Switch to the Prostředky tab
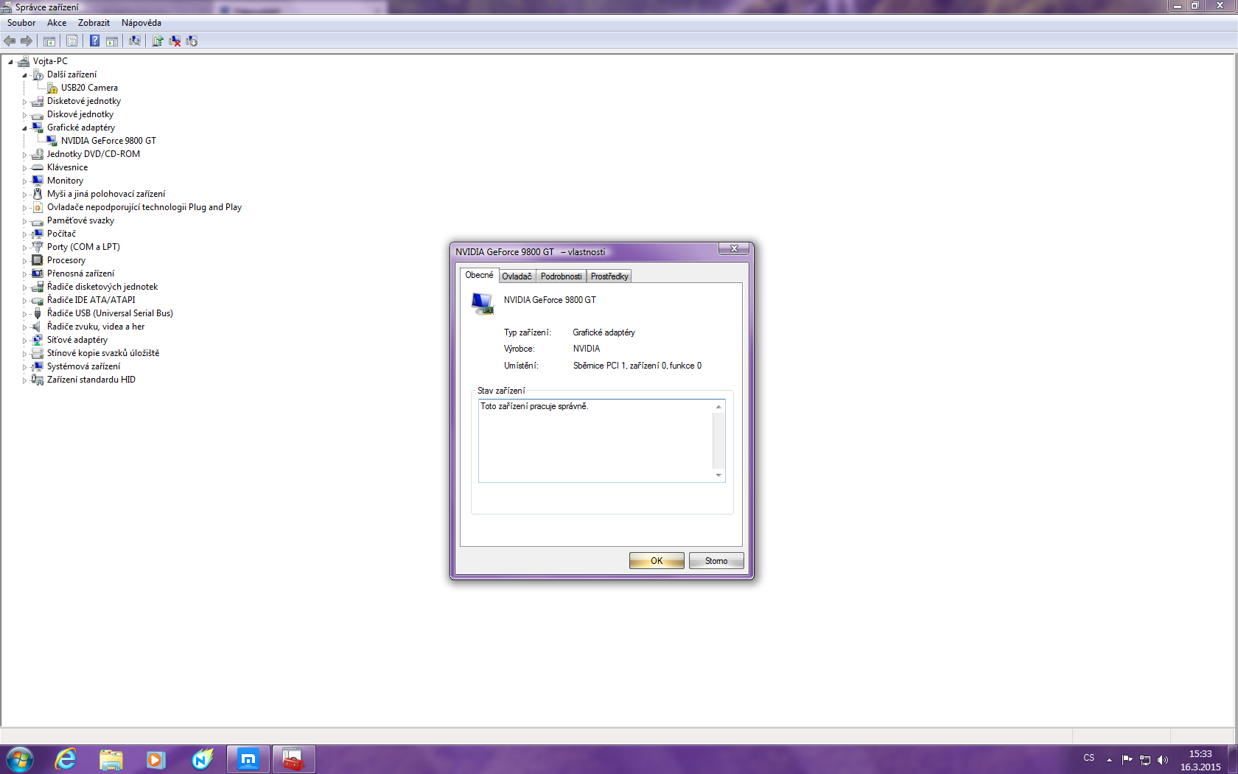This screenshot has width=1238, height=774. click(x=609, y=276)
